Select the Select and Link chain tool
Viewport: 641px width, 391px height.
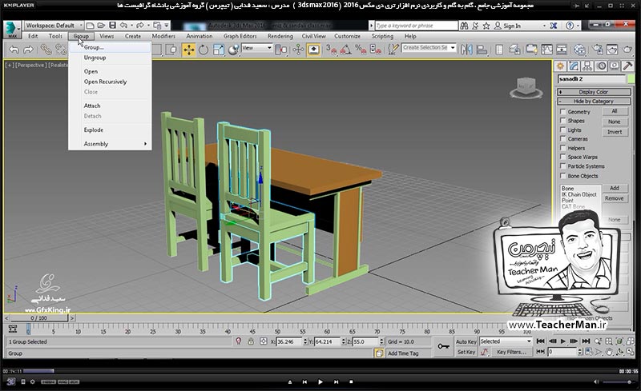[x=46, y=50]
